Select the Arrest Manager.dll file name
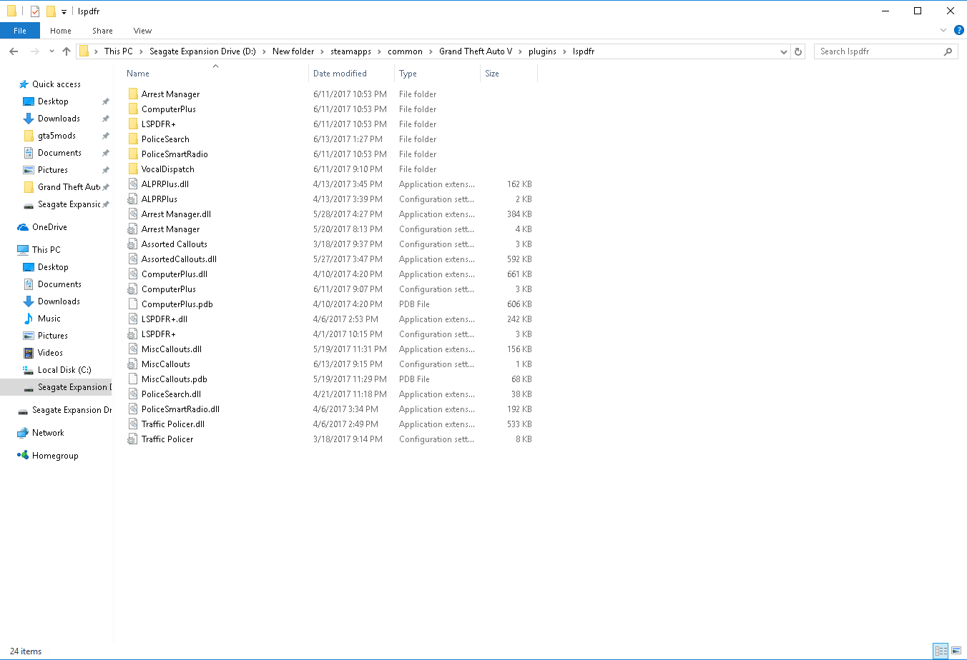Image resolution: width=967 pixels, height=660 pixels. 176,214
